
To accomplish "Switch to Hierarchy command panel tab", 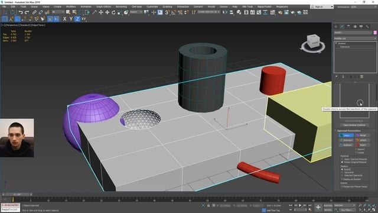I will (x=348, y=27).
